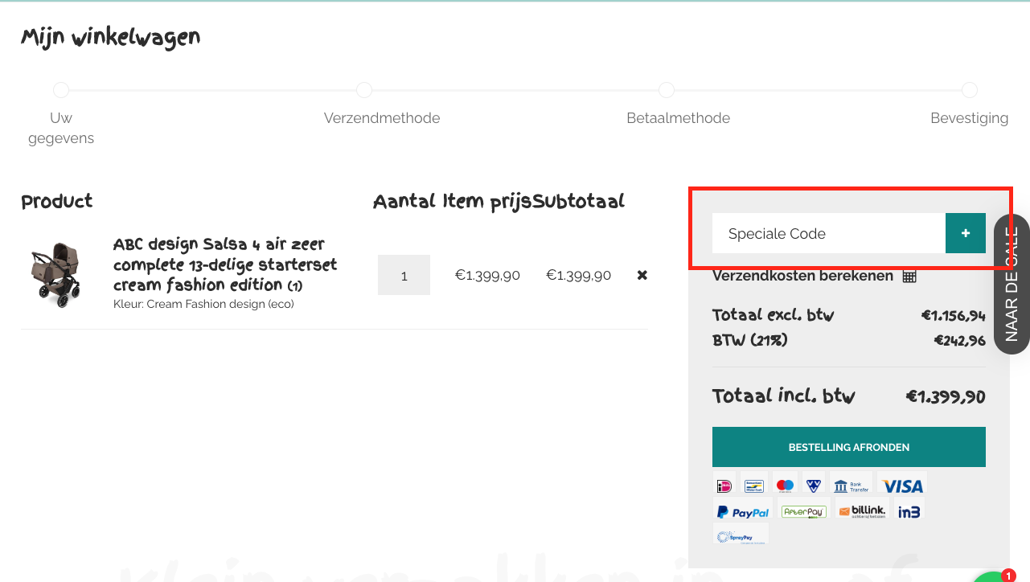
Task: Apply special code with the plus button
Action: (x=966, y=233)
